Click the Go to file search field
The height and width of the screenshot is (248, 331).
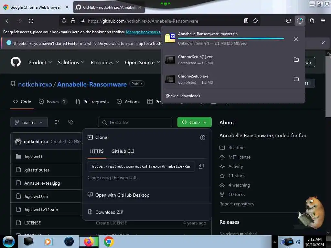[x=135, y=122]
